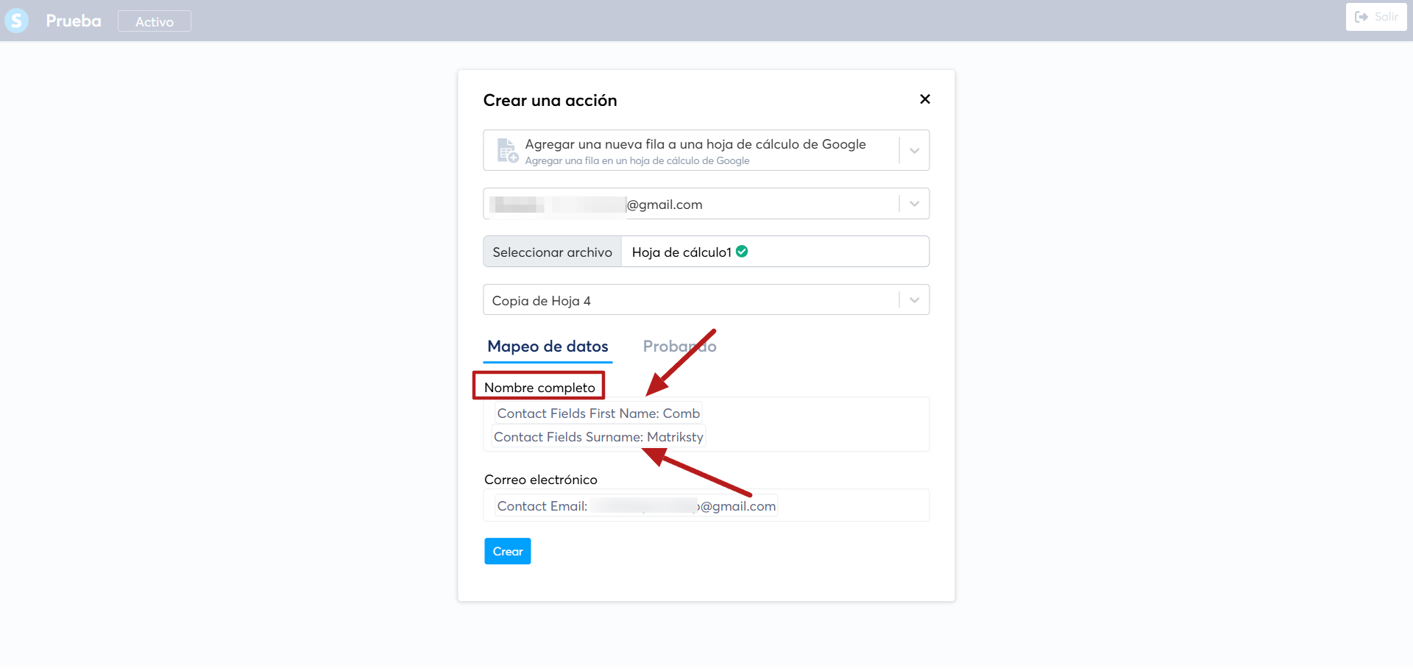Click the Prueba workflow title
Viewport: 1413px width, 671px height.
pos(74,21)
